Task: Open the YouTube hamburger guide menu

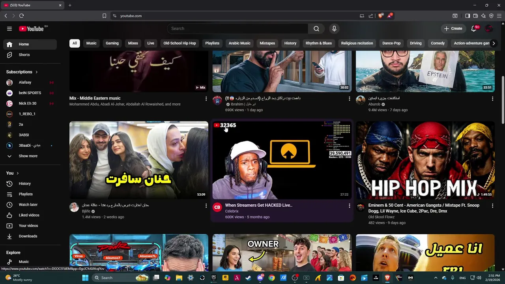Action: coord(9,28)
